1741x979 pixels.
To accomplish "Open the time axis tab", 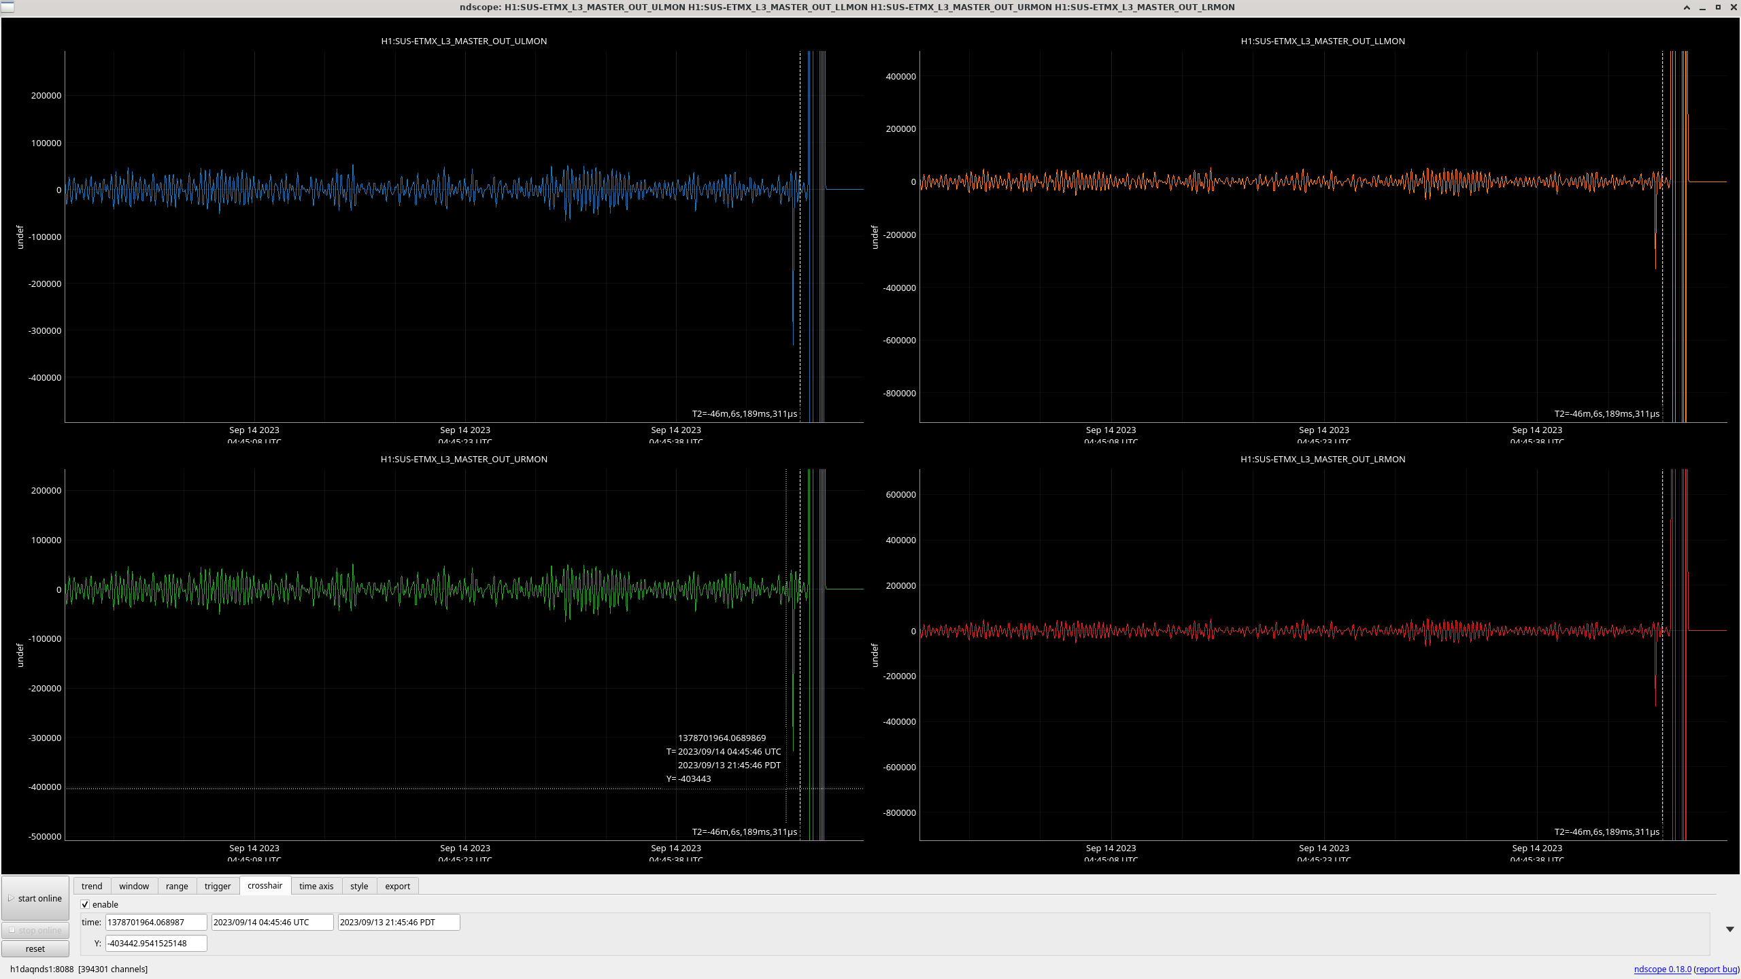I will coord(316,886).
